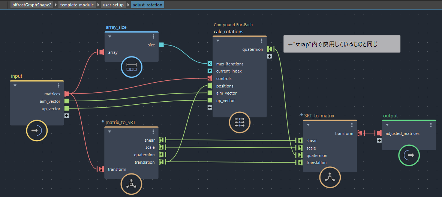Collapse the input node with its triangle
This screenshot has height=197, width=442.
click(15, 86)
